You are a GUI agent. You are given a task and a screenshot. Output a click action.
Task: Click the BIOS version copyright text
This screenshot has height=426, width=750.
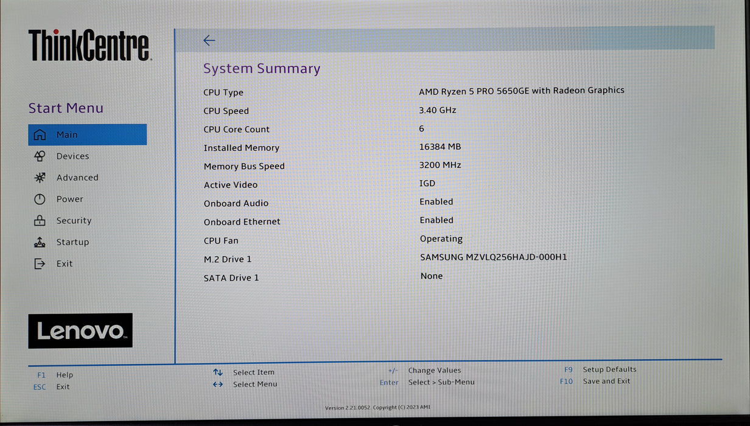pos(377,408)
